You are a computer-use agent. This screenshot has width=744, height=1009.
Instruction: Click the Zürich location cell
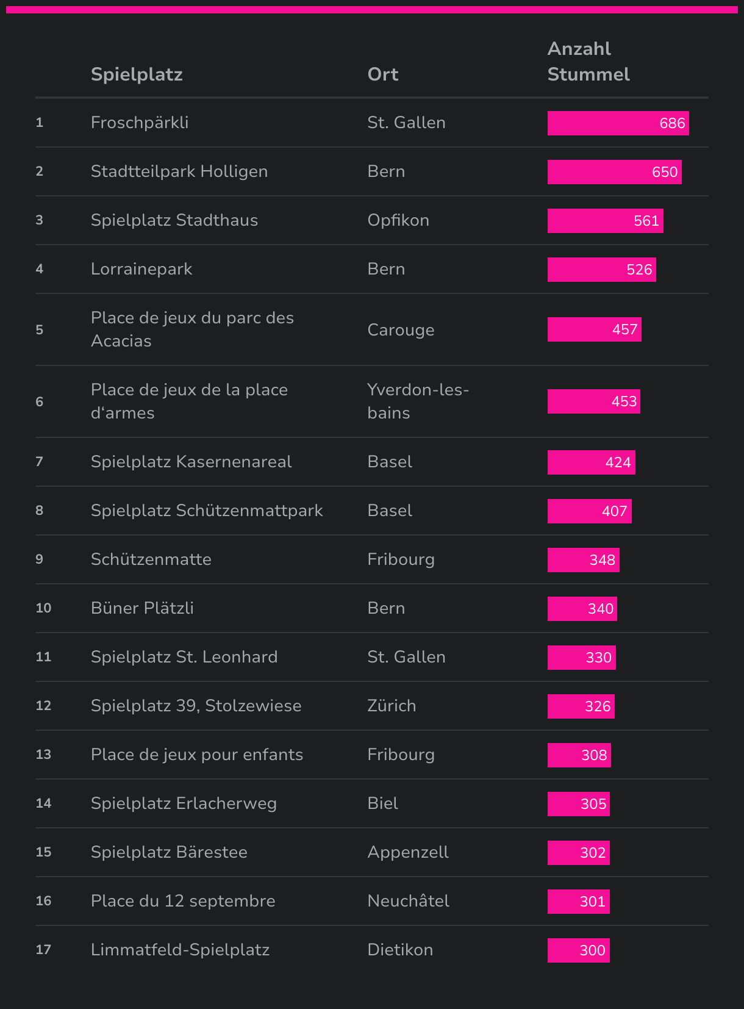(391, 706)
